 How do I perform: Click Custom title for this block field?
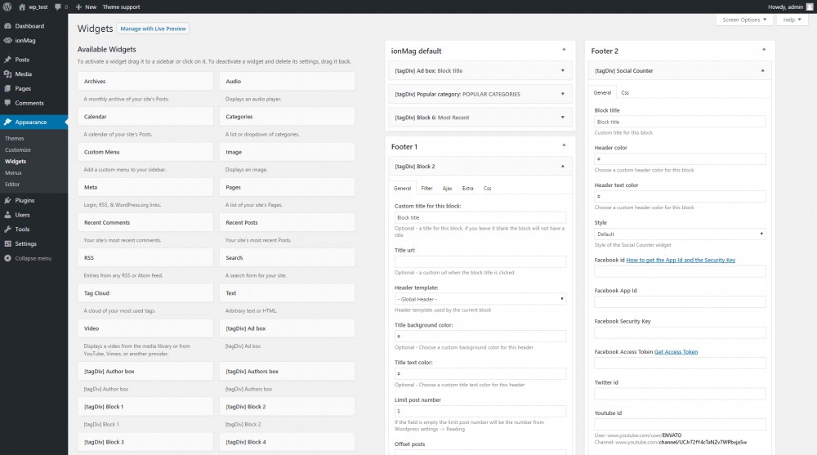coord(480,218)
